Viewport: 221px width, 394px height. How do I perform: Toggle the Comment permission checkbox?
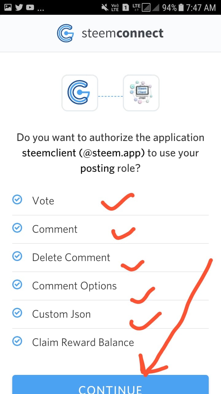pyautogui.click(x=17, y=228)
